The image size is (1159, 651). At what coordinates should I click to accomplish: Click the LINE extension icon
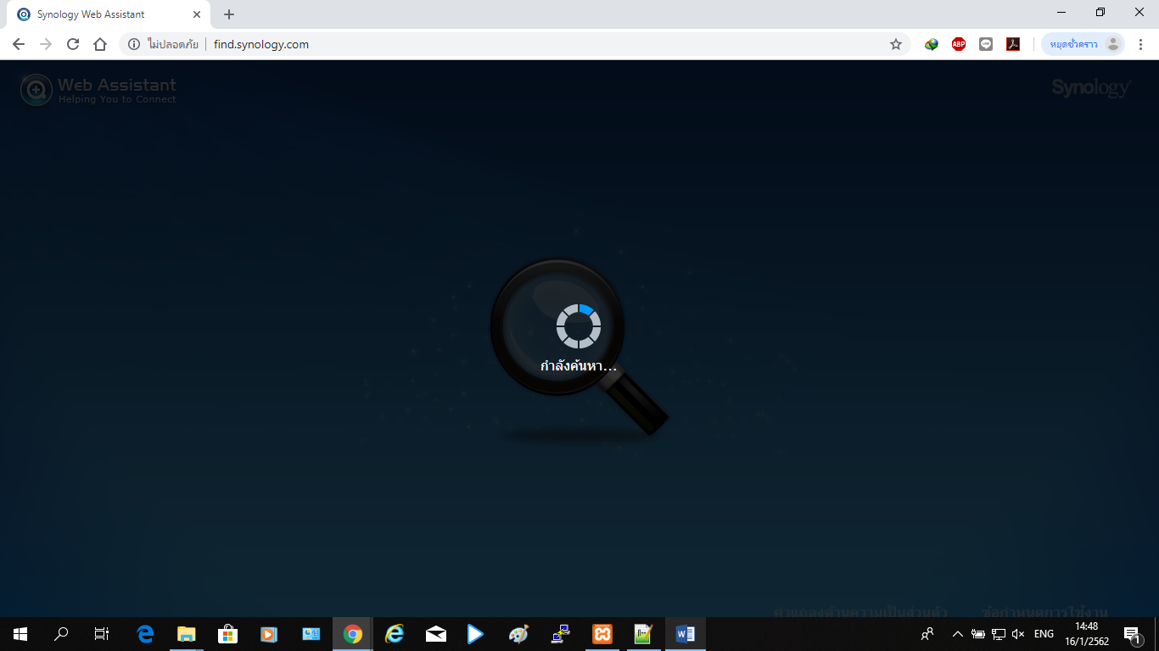pos(986,44)
